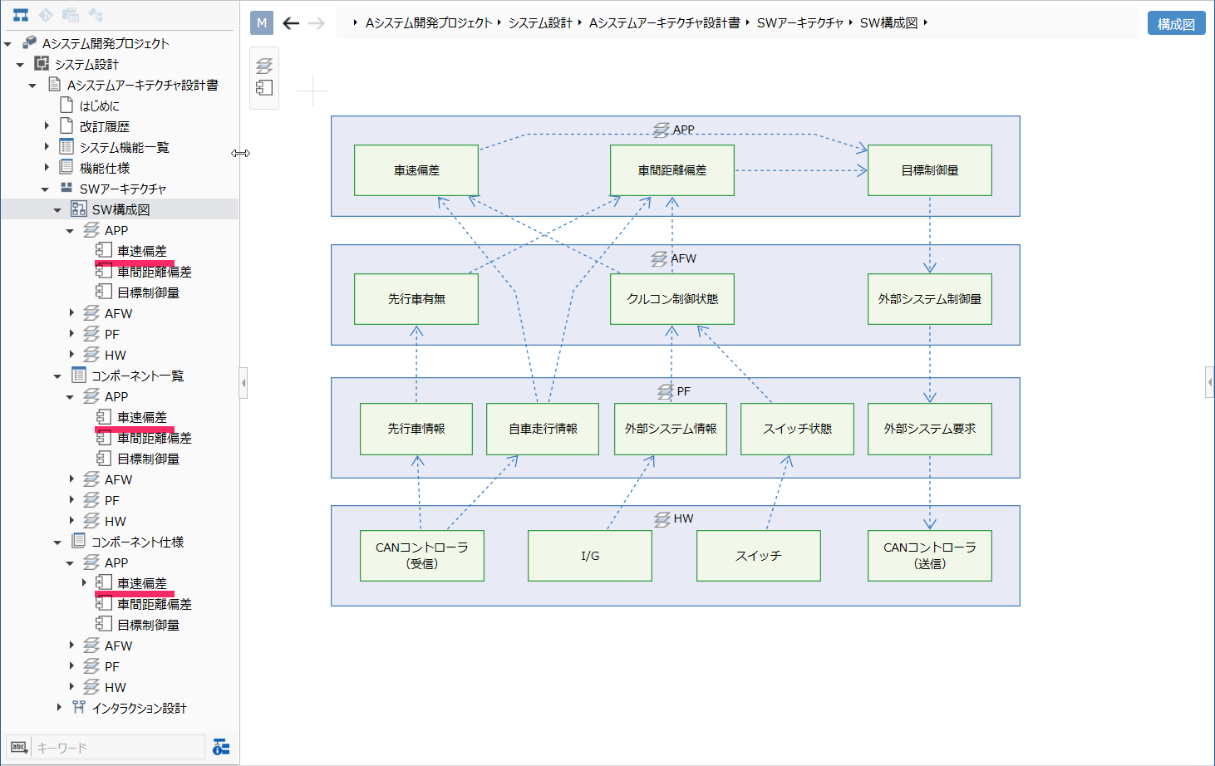Pick the component element tool in palette
Image resolution: width=1215 pixels, height=766 pixels.
coord(264,88)
